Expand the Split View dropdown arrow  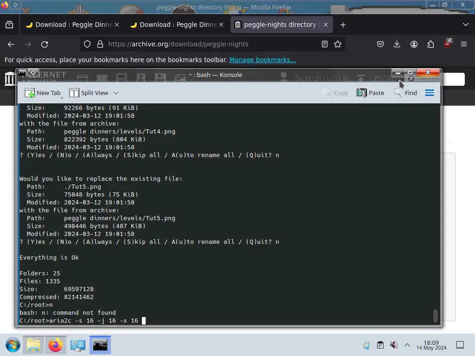click(x=116, y=93)
